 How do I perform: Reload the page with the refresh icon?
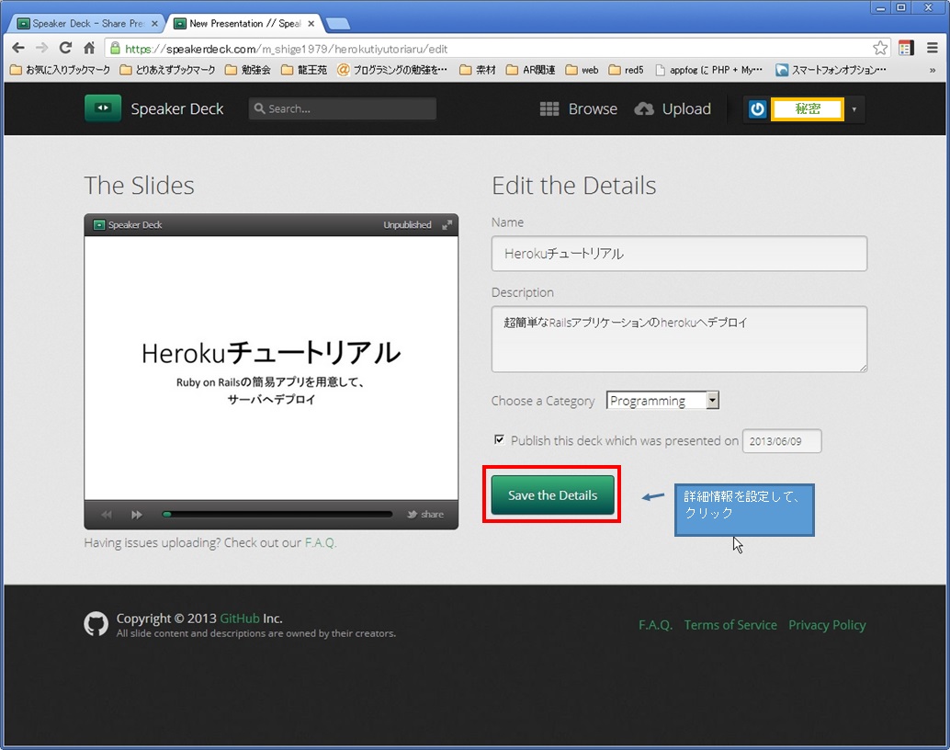[65, 48]
